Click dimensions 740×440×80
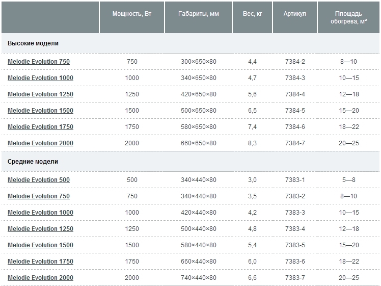The width and height of the screenshot is (381, 286). 199,277
